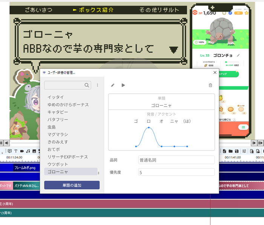Click the search magnifier in the dictionary dialog

coord(87,85)
